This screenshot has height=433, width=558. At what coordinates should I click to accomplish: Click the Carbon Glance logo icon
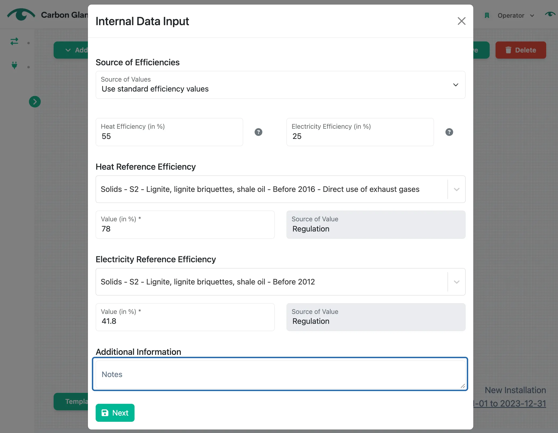[21, 14]
